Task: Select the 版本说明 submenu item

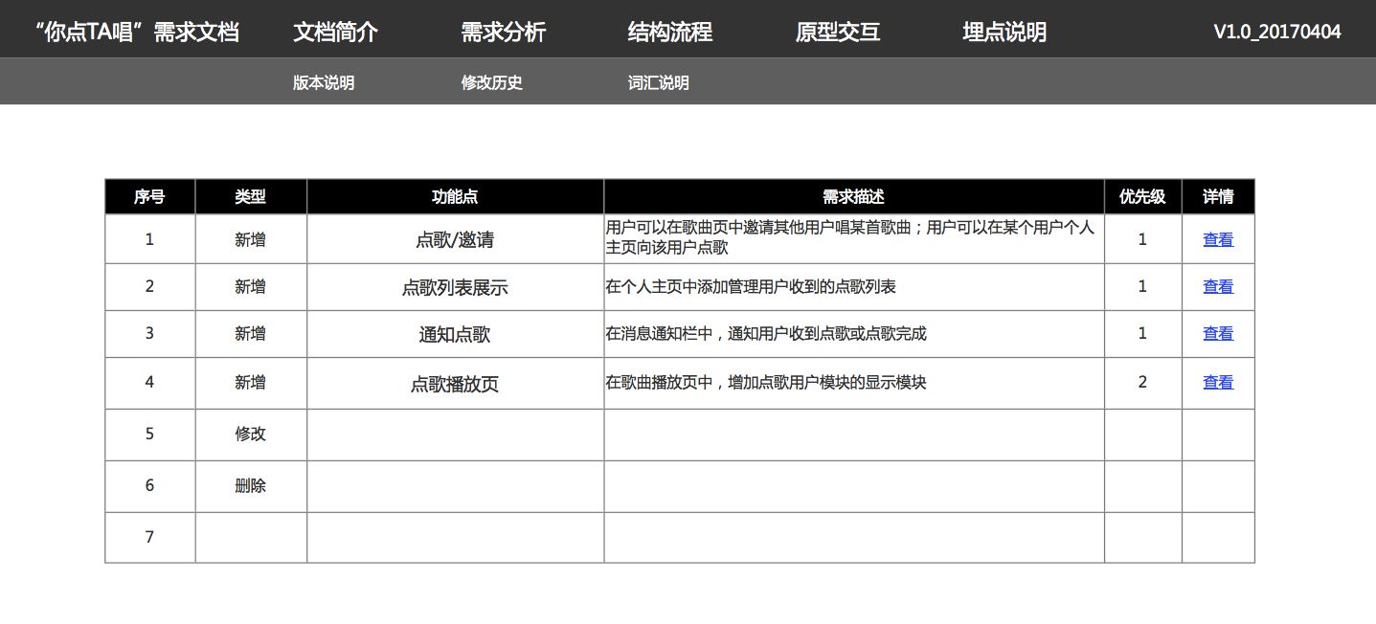Action: pyautogui.click(x=324, y=82)
